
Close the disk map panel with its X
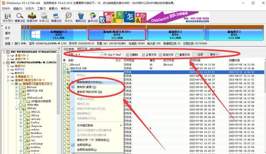[2, 26]
